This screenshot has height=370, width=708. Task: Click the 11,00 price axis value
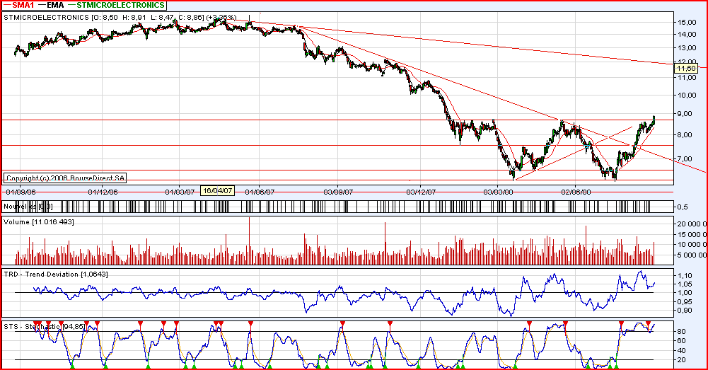pos(687,78)
